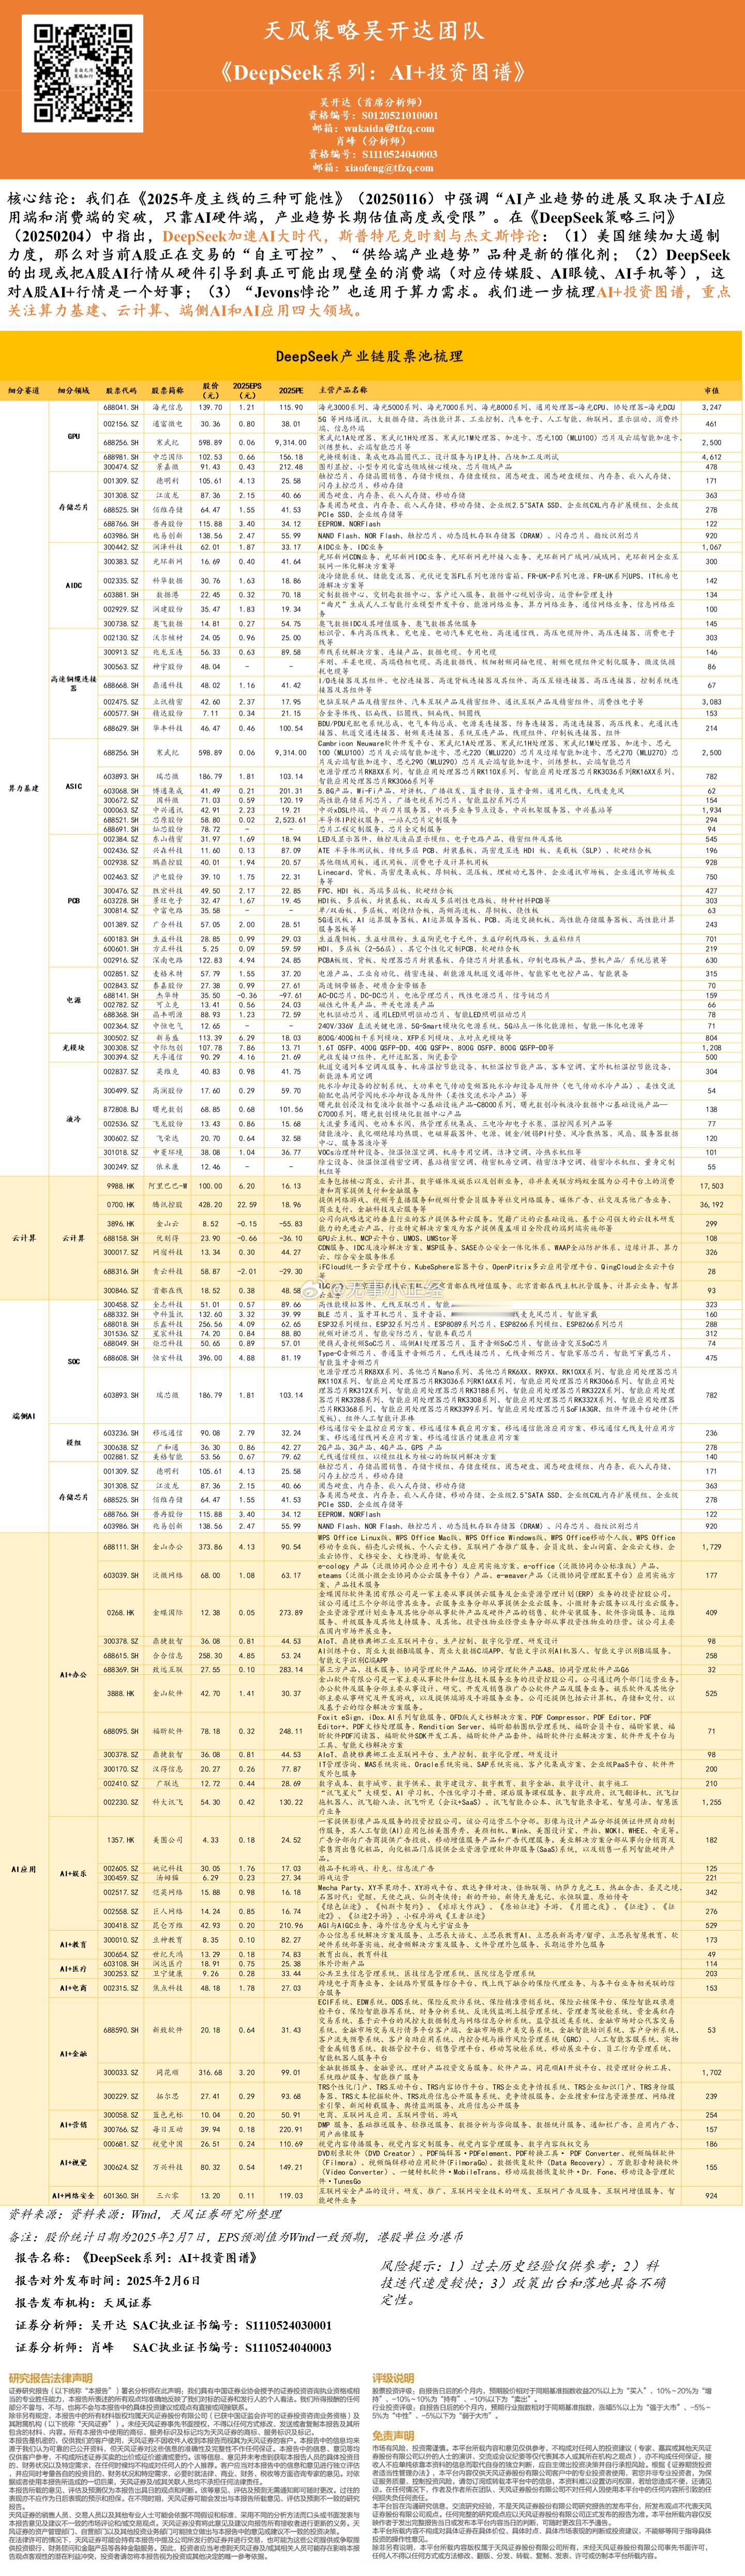Select stock code 002156.SZ
This screenshot has width=745, height=2576.
[121, 424]
